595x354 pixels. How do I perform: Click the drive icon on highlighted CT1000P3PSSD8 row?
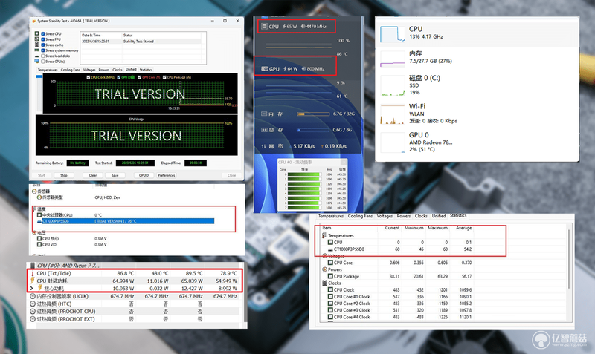[39, 221]
